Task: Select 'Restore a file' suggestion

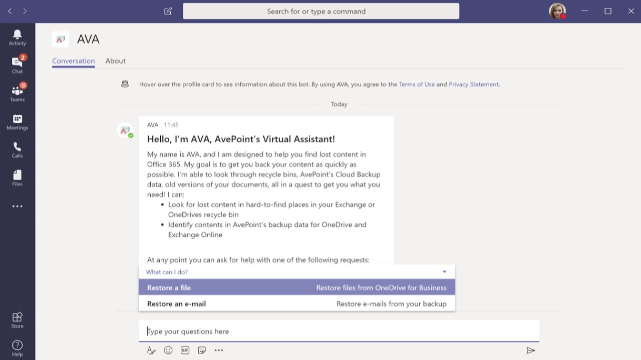Action: pyautogui.click(x=297, y=287)
